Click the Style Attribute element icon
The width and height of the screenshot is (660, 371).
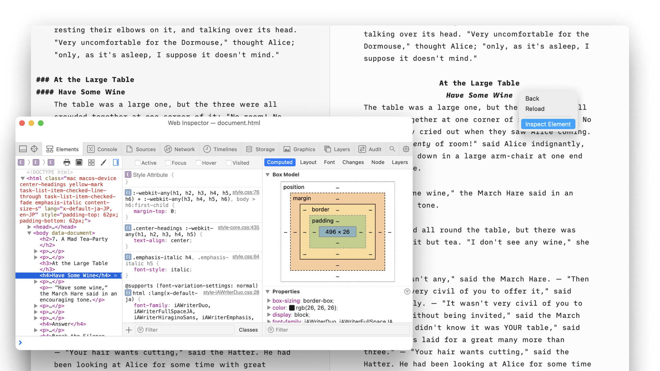[x=128, y=175]
